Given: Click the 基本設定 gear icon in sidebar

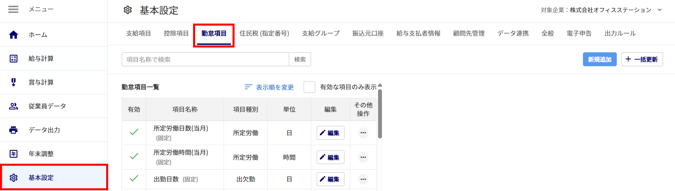Looking at the screenshot, I should click(13, 178).
